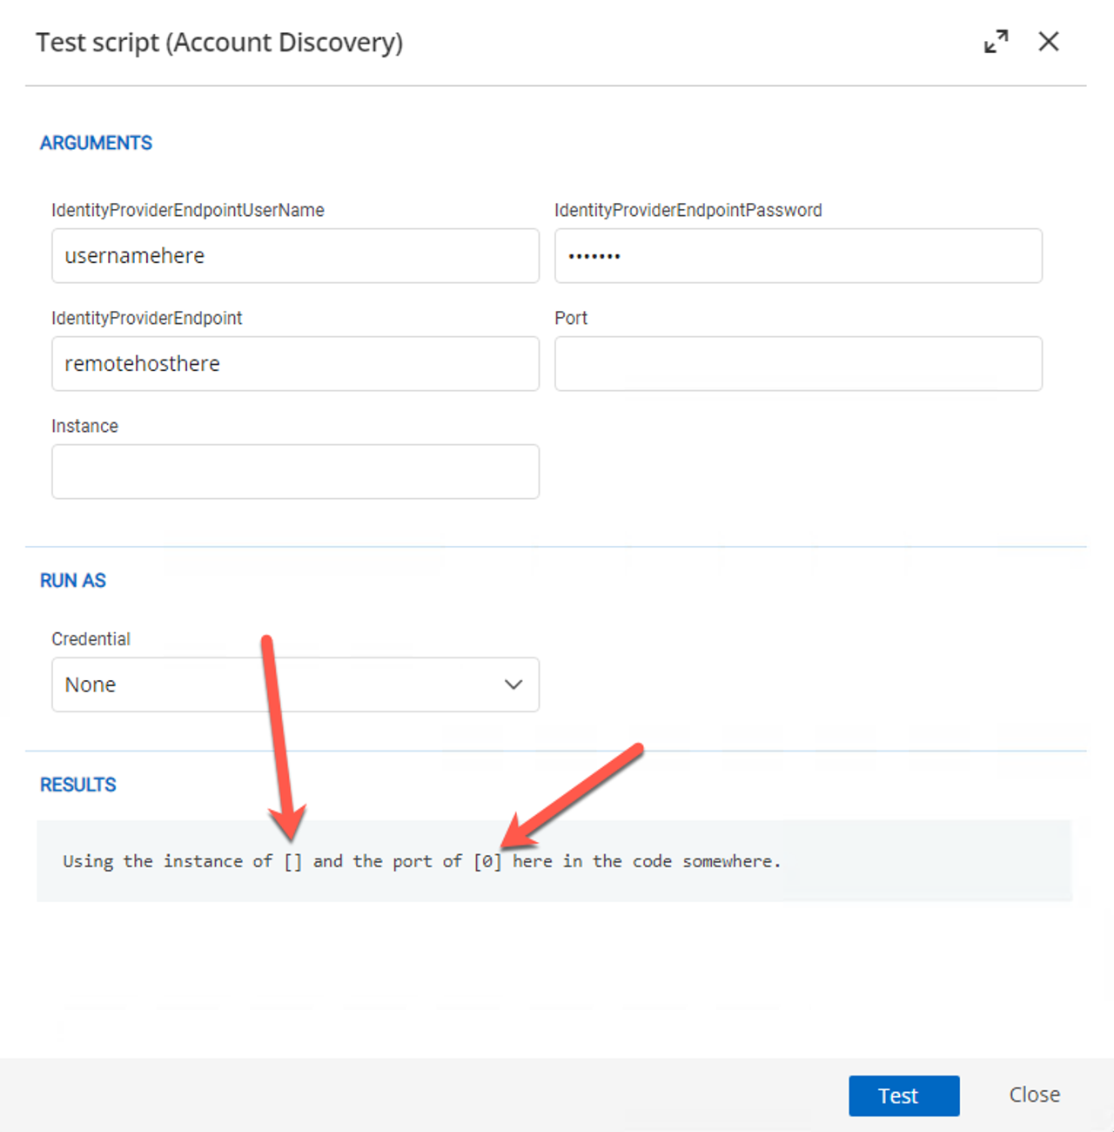Click the results output text line
1114x1132 pixels.
pos(422,861)
